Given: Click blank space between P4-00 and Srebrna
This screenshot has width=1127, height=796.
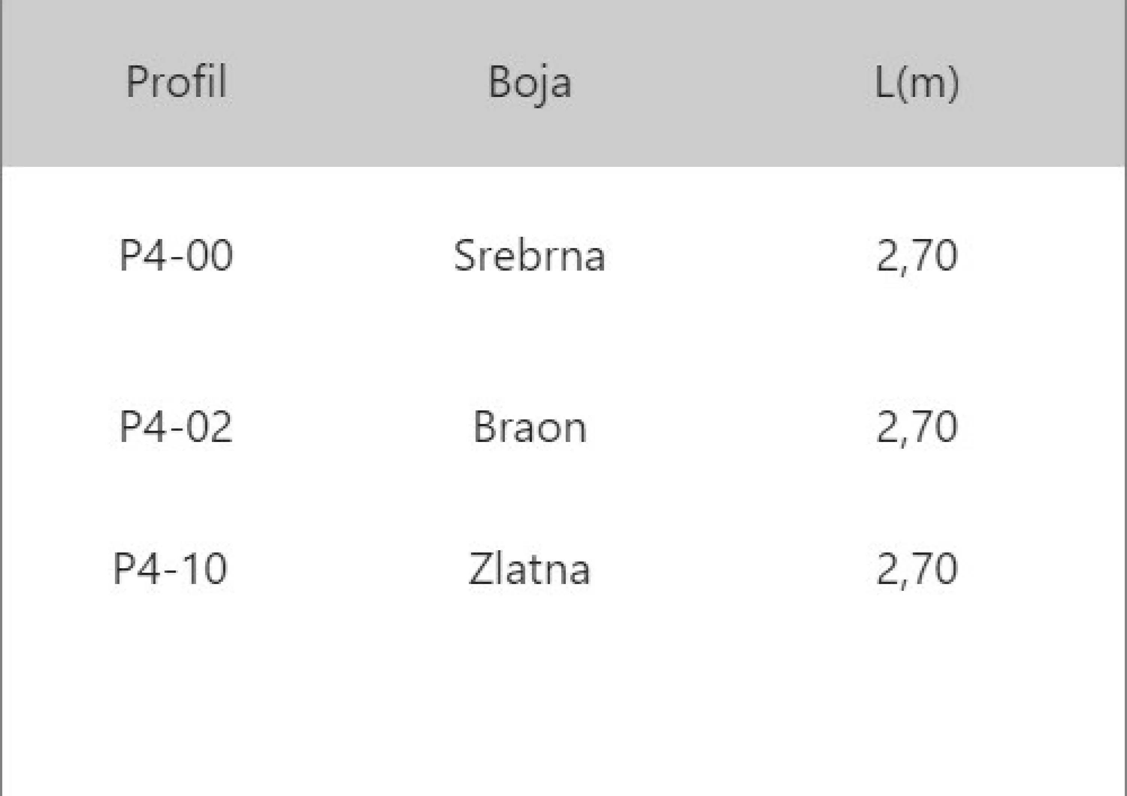Looking at the screenshot, I should tap(344, 255).
